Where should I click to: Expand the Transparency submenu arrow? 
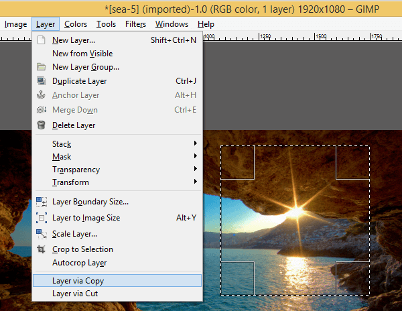tap(196, 169)
